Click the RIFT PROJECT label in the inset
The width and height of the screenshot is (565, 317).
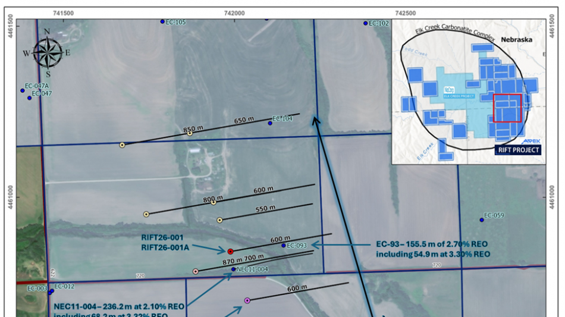pos(518,150)
